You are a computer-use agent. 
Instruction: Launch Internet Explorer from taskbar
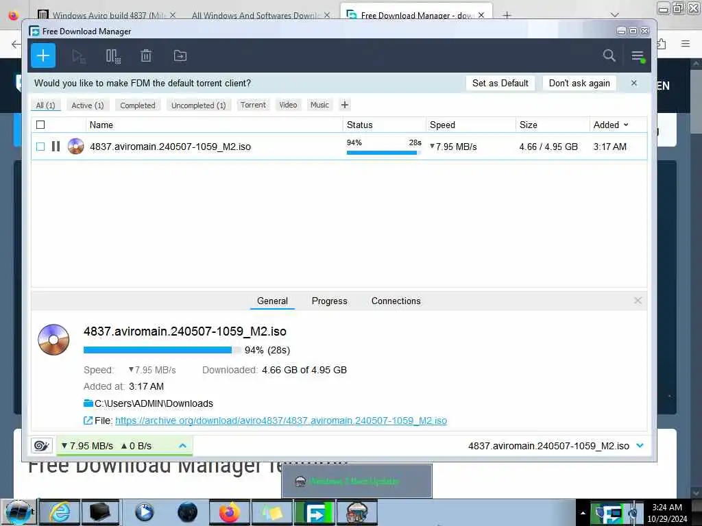coord(60,512)
